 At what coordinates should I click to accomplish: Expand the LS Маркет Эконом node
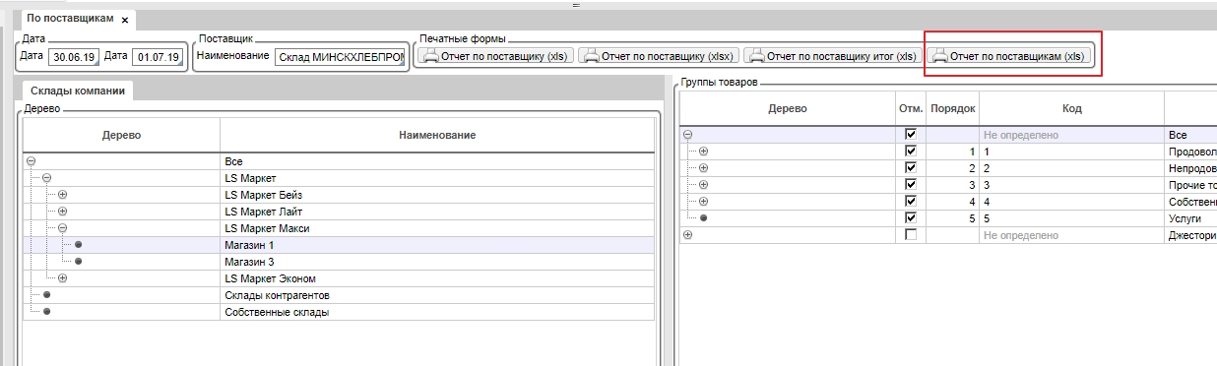[62, 278]
